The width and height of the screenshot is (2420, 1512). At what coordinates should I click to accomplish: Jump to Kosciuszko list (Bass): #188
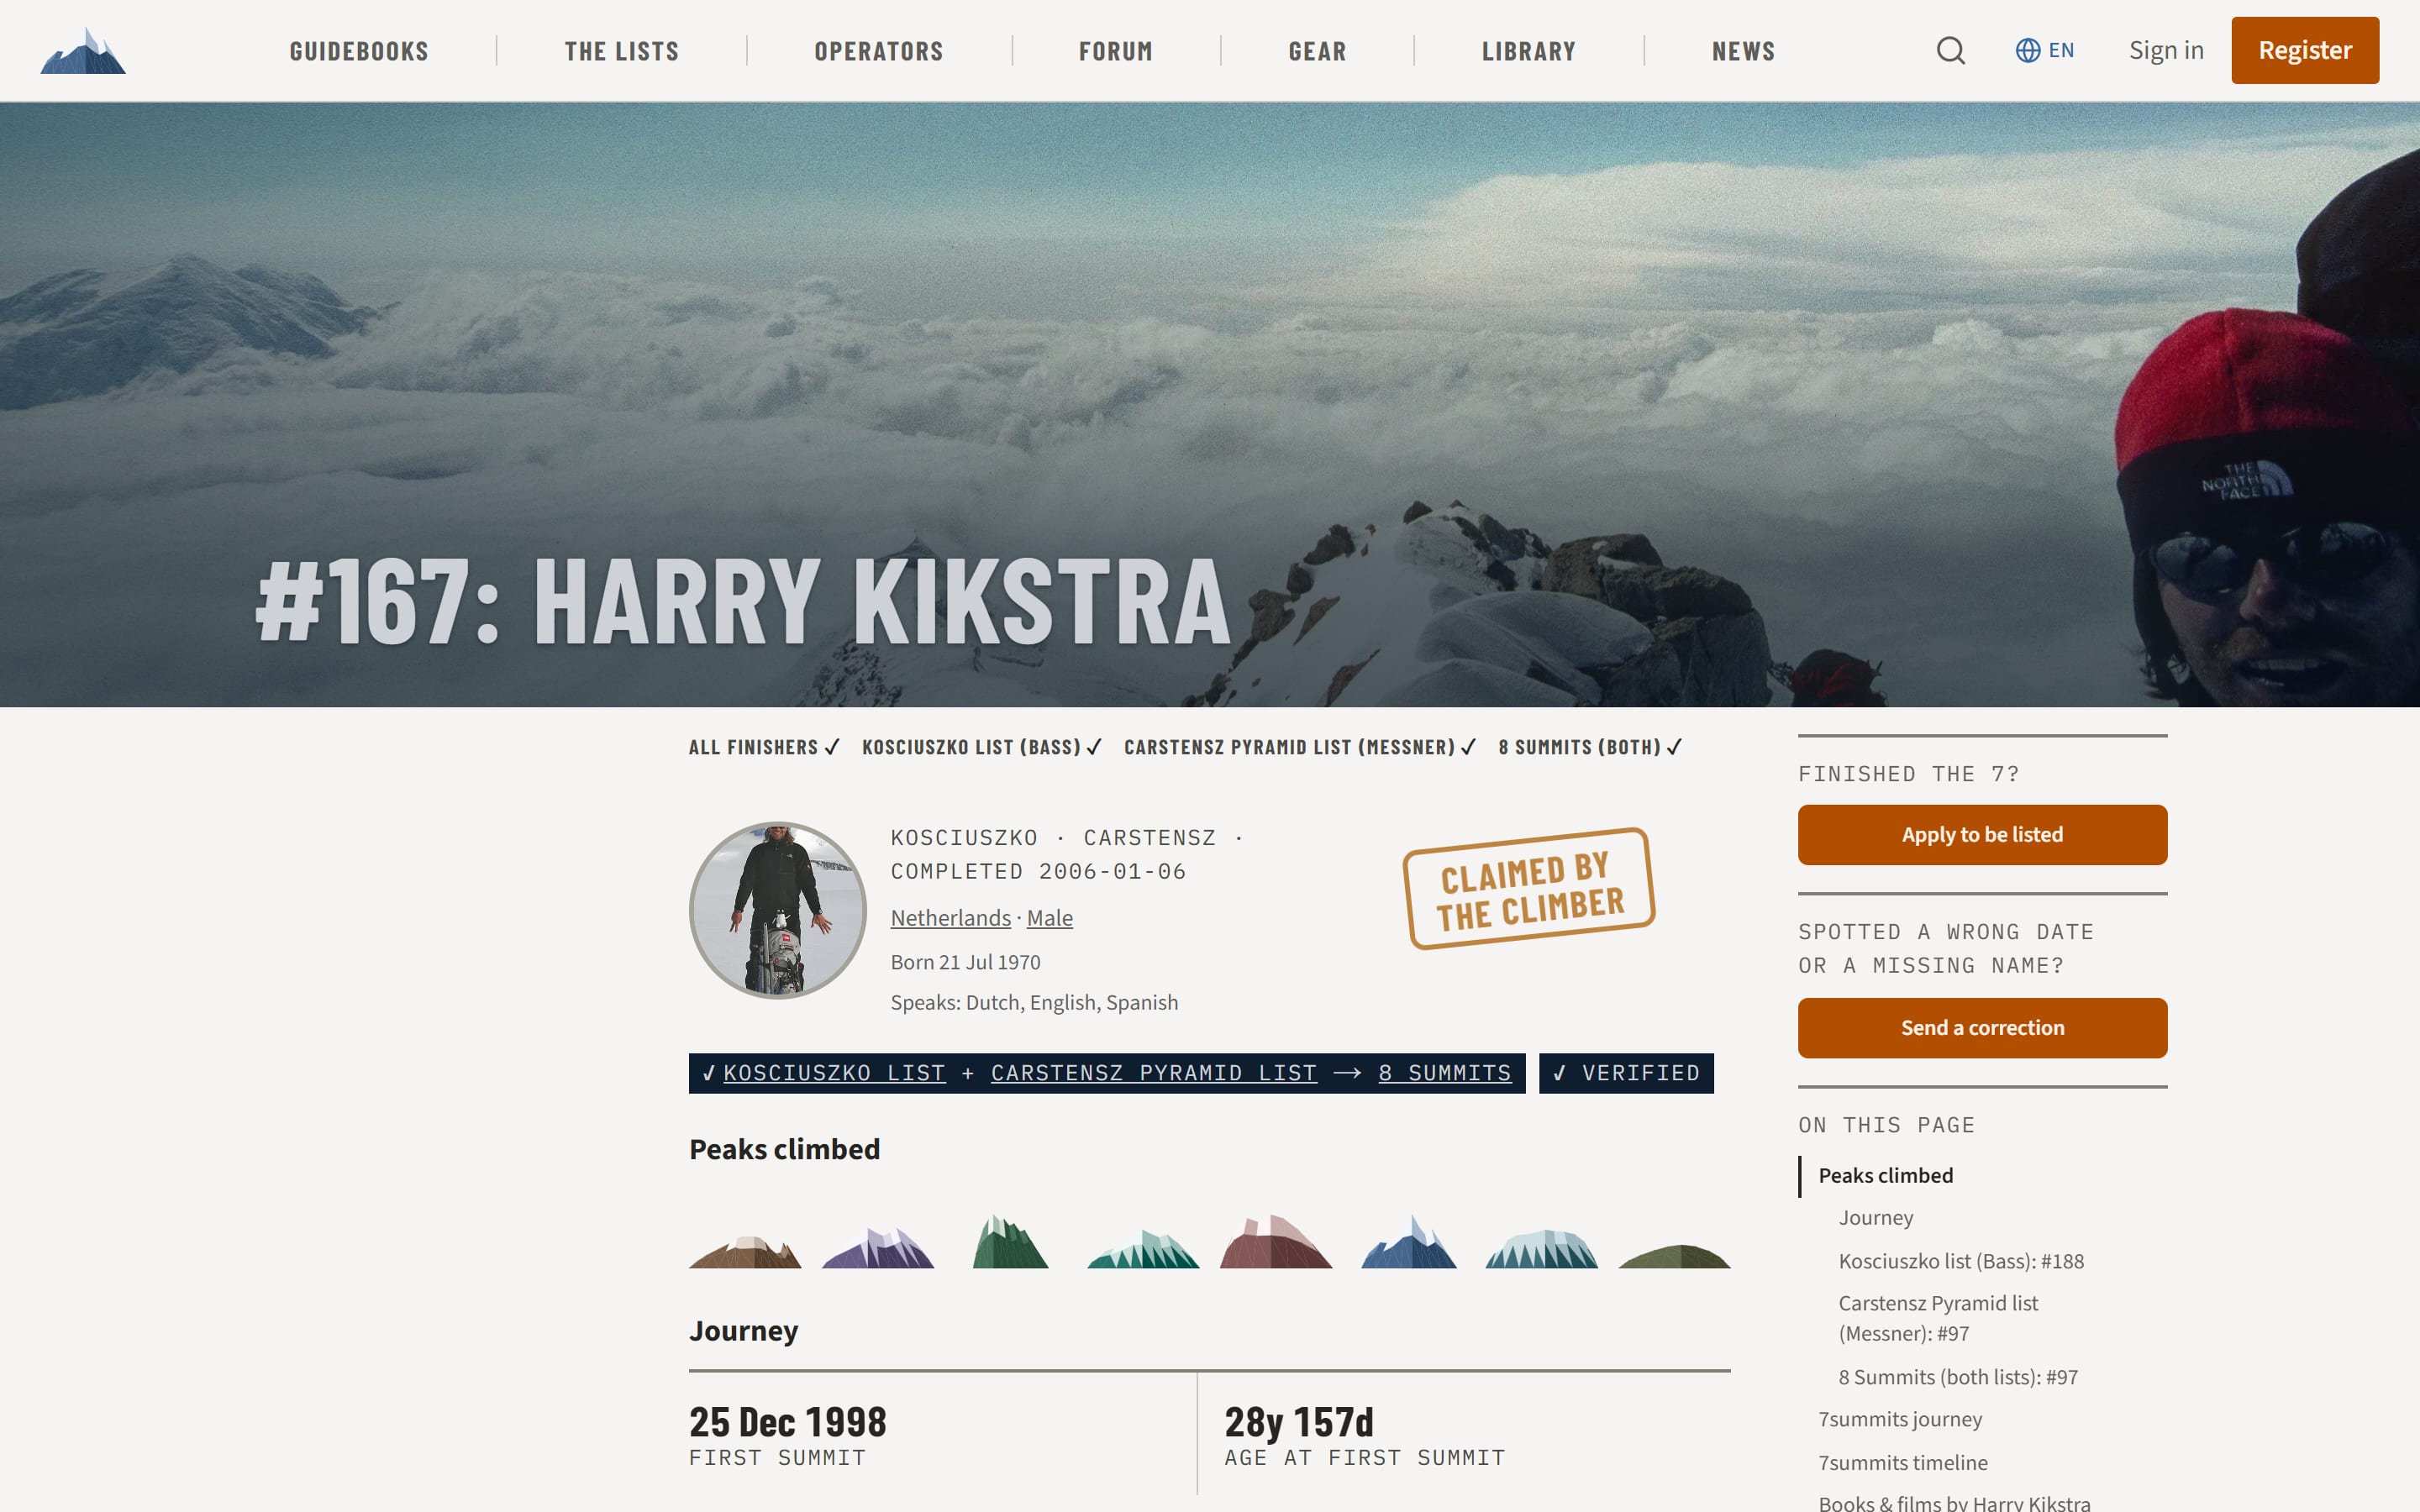point(1961,1261)
